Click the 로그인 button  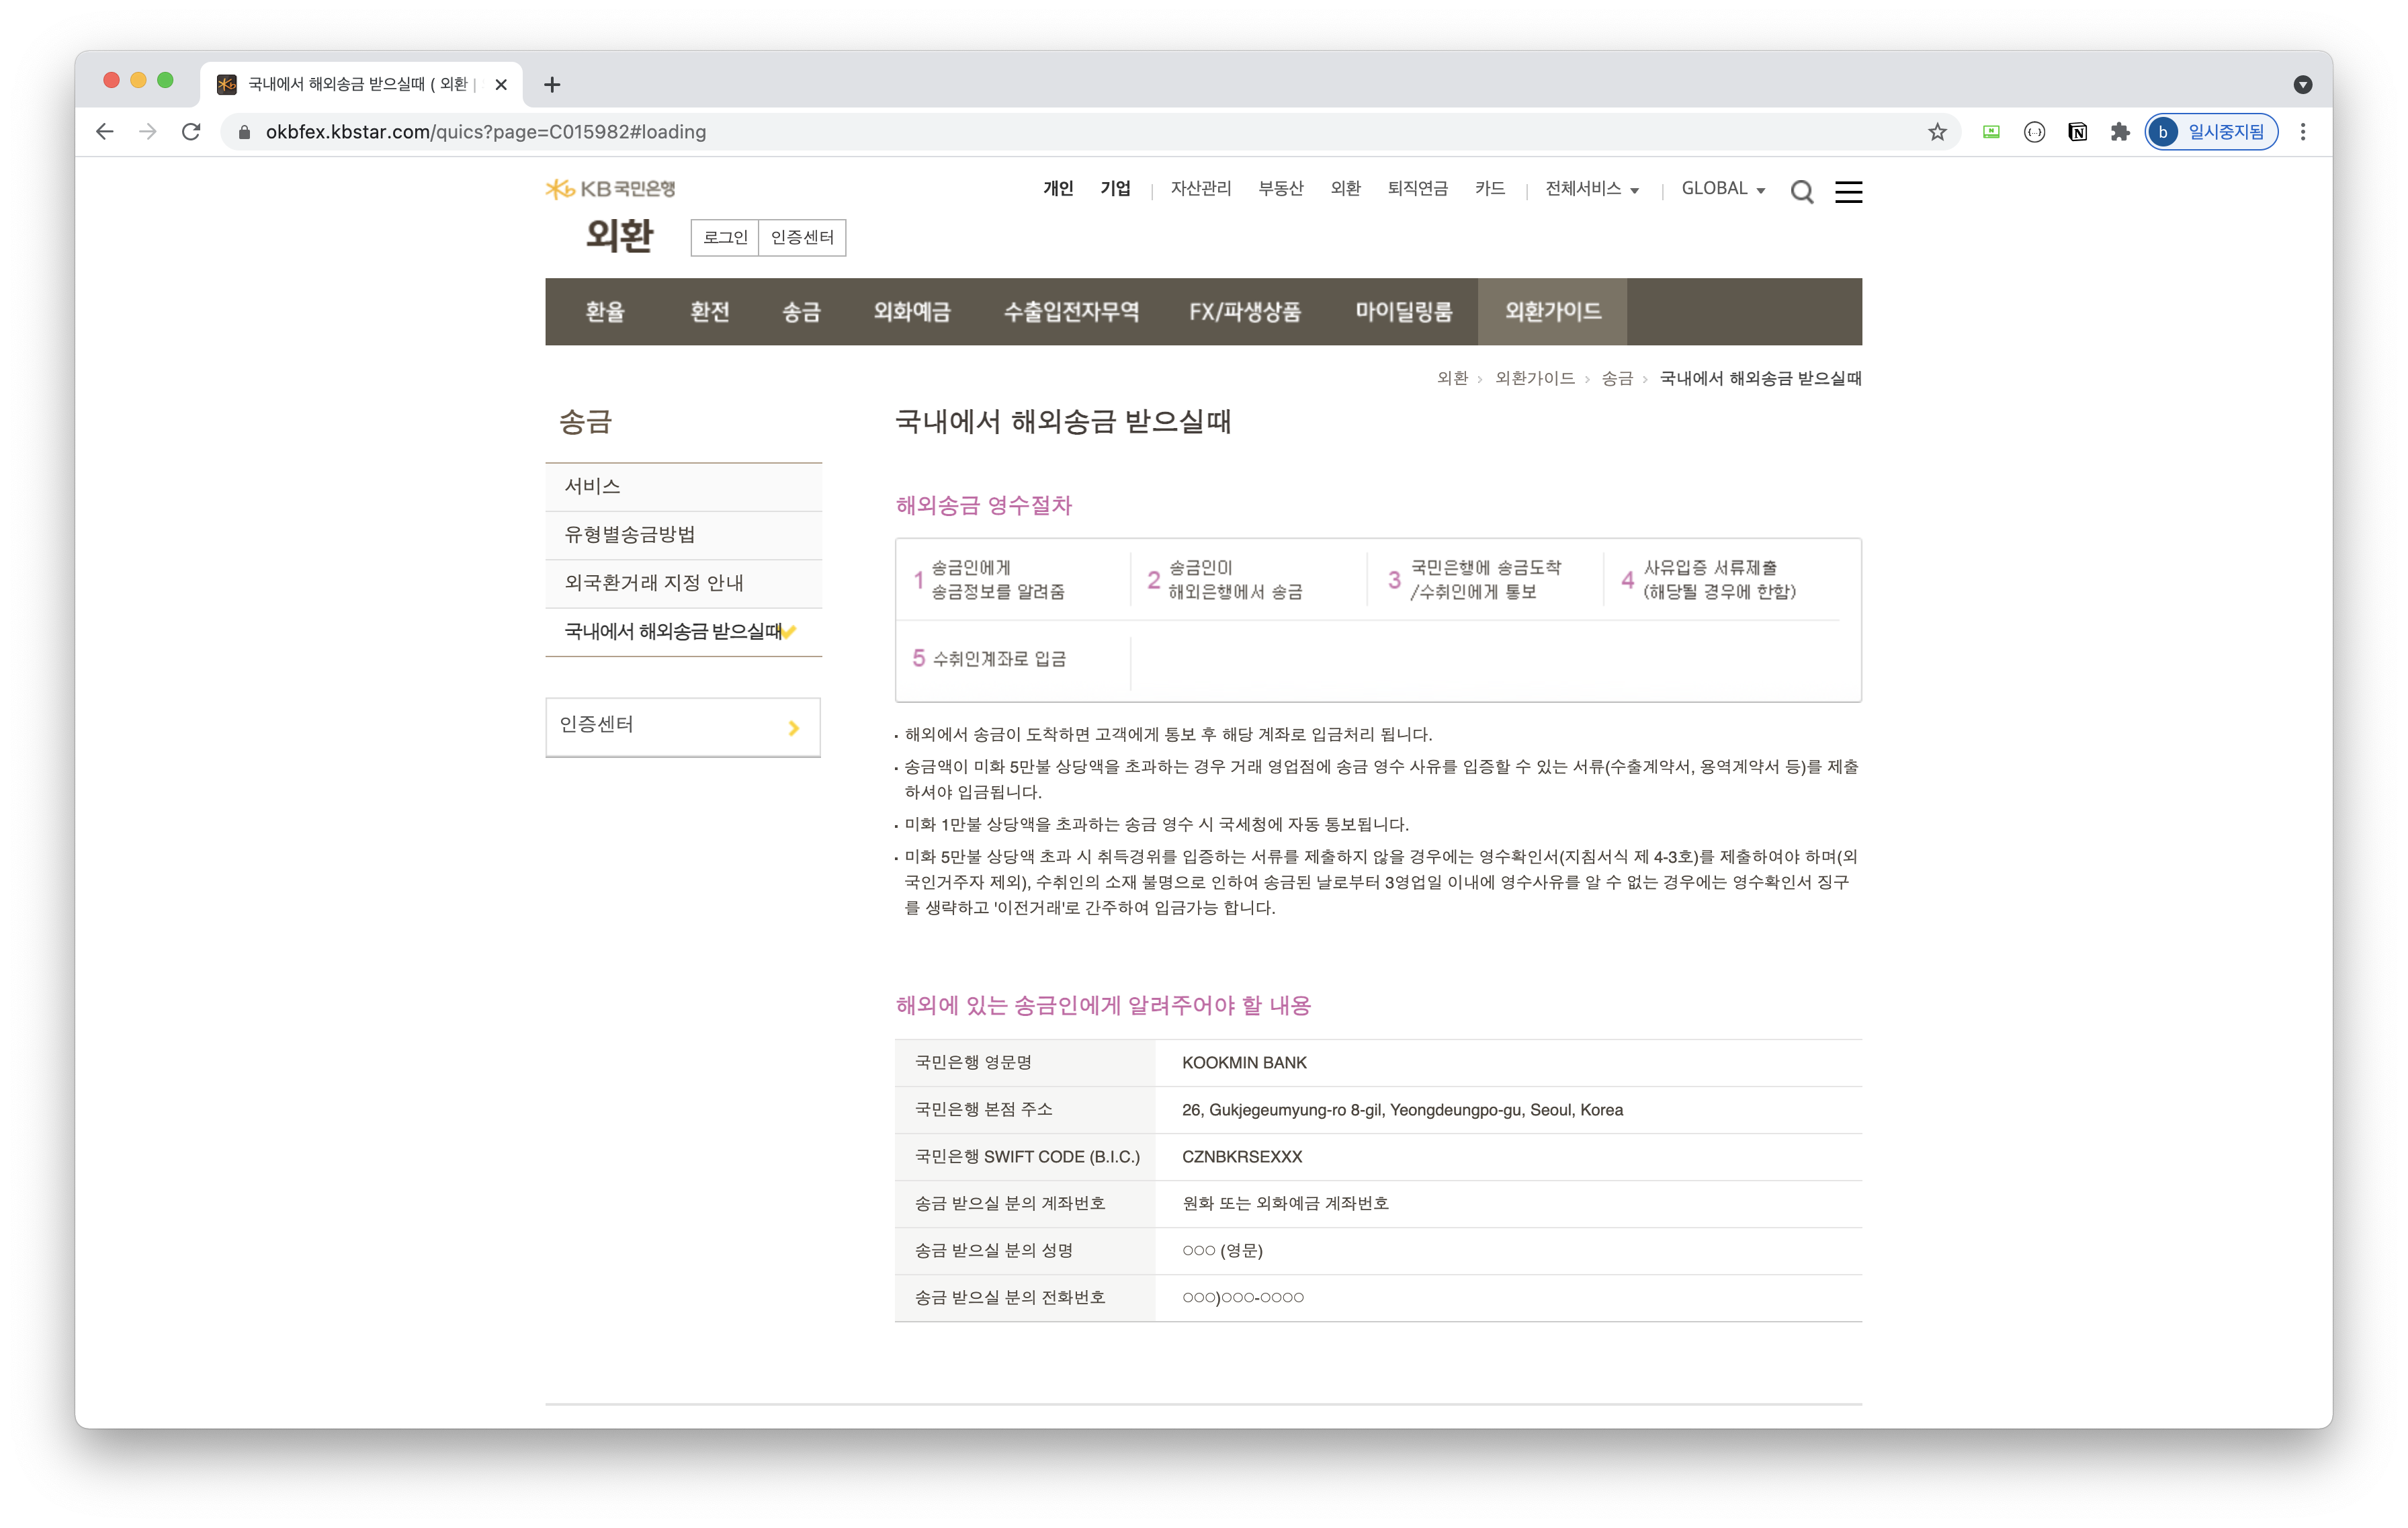(x=725, y=238)
